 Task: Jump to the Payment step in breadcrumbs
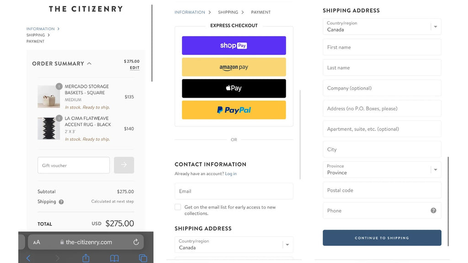coord(261,12)
